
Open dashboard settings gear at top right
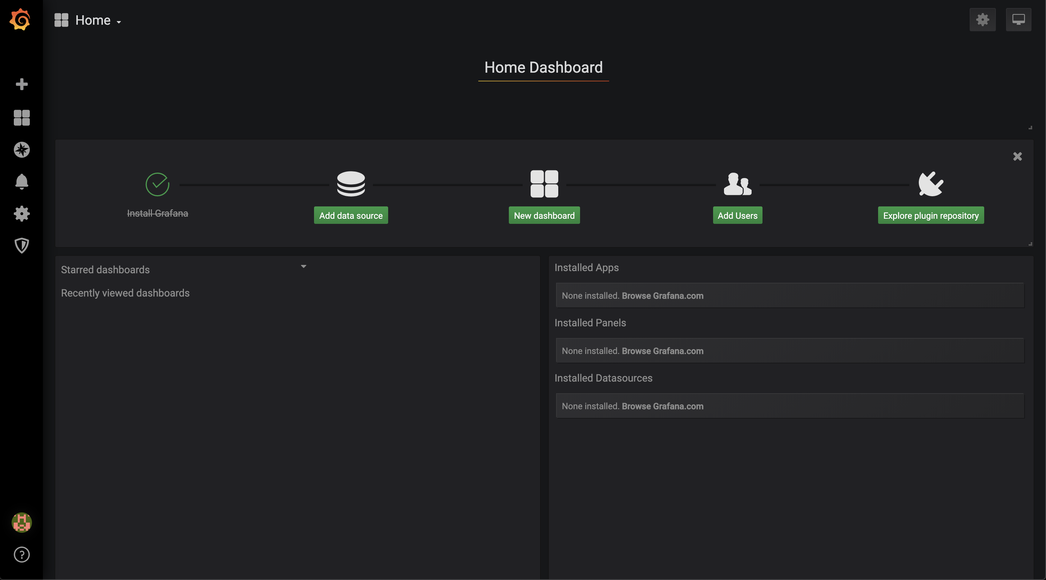982,20
